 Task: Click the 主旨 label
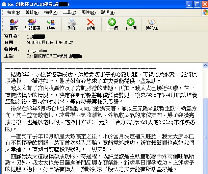[x=9, y=56]
